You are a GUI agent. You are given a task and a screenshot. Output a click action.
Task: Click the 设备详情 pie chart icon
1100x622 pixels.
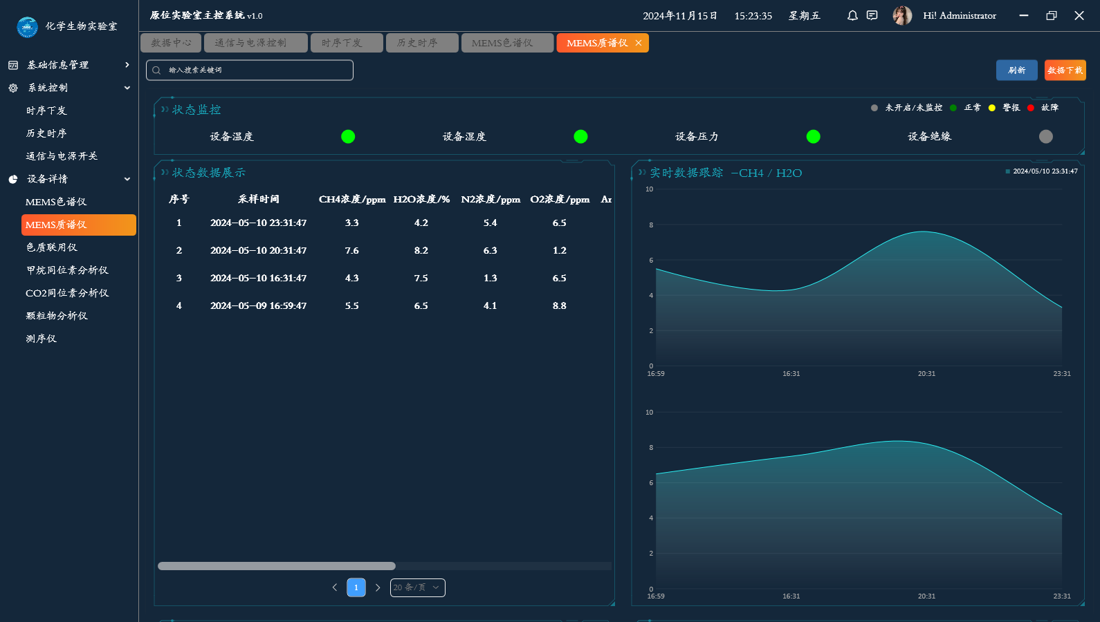pyautogui.click(x=13, y=179)
